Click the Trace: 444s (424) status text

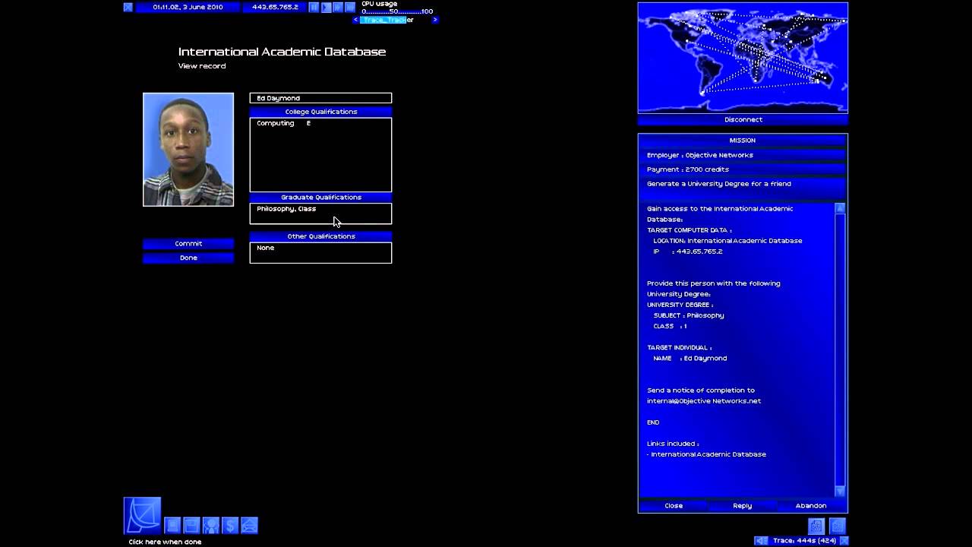pos(804,541)
